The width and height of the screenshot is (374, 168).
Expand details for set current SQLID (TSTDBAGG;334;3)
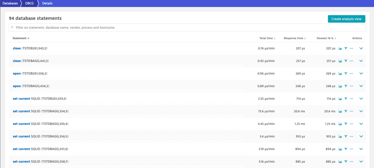tap(361, 111)
